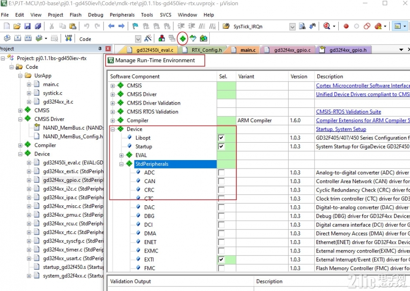Collapse the Device software component
Viewport: 410px width, 291px height.
(113, 129)
